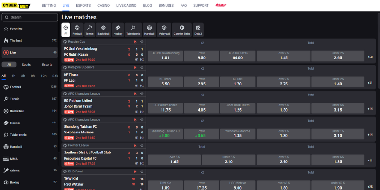Screen dimensions: 380x190
Task: Open MMA category in sidebar
Action: coord(30,159)
